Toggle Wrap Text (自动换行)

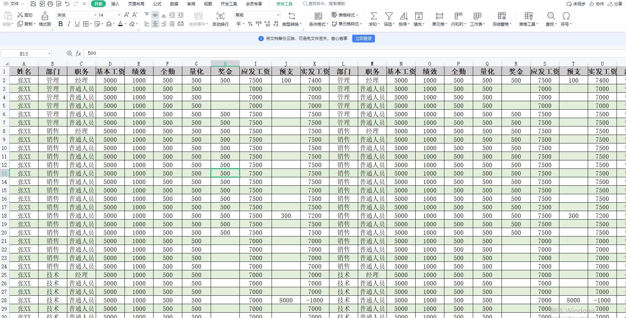[x=221, y=19]
